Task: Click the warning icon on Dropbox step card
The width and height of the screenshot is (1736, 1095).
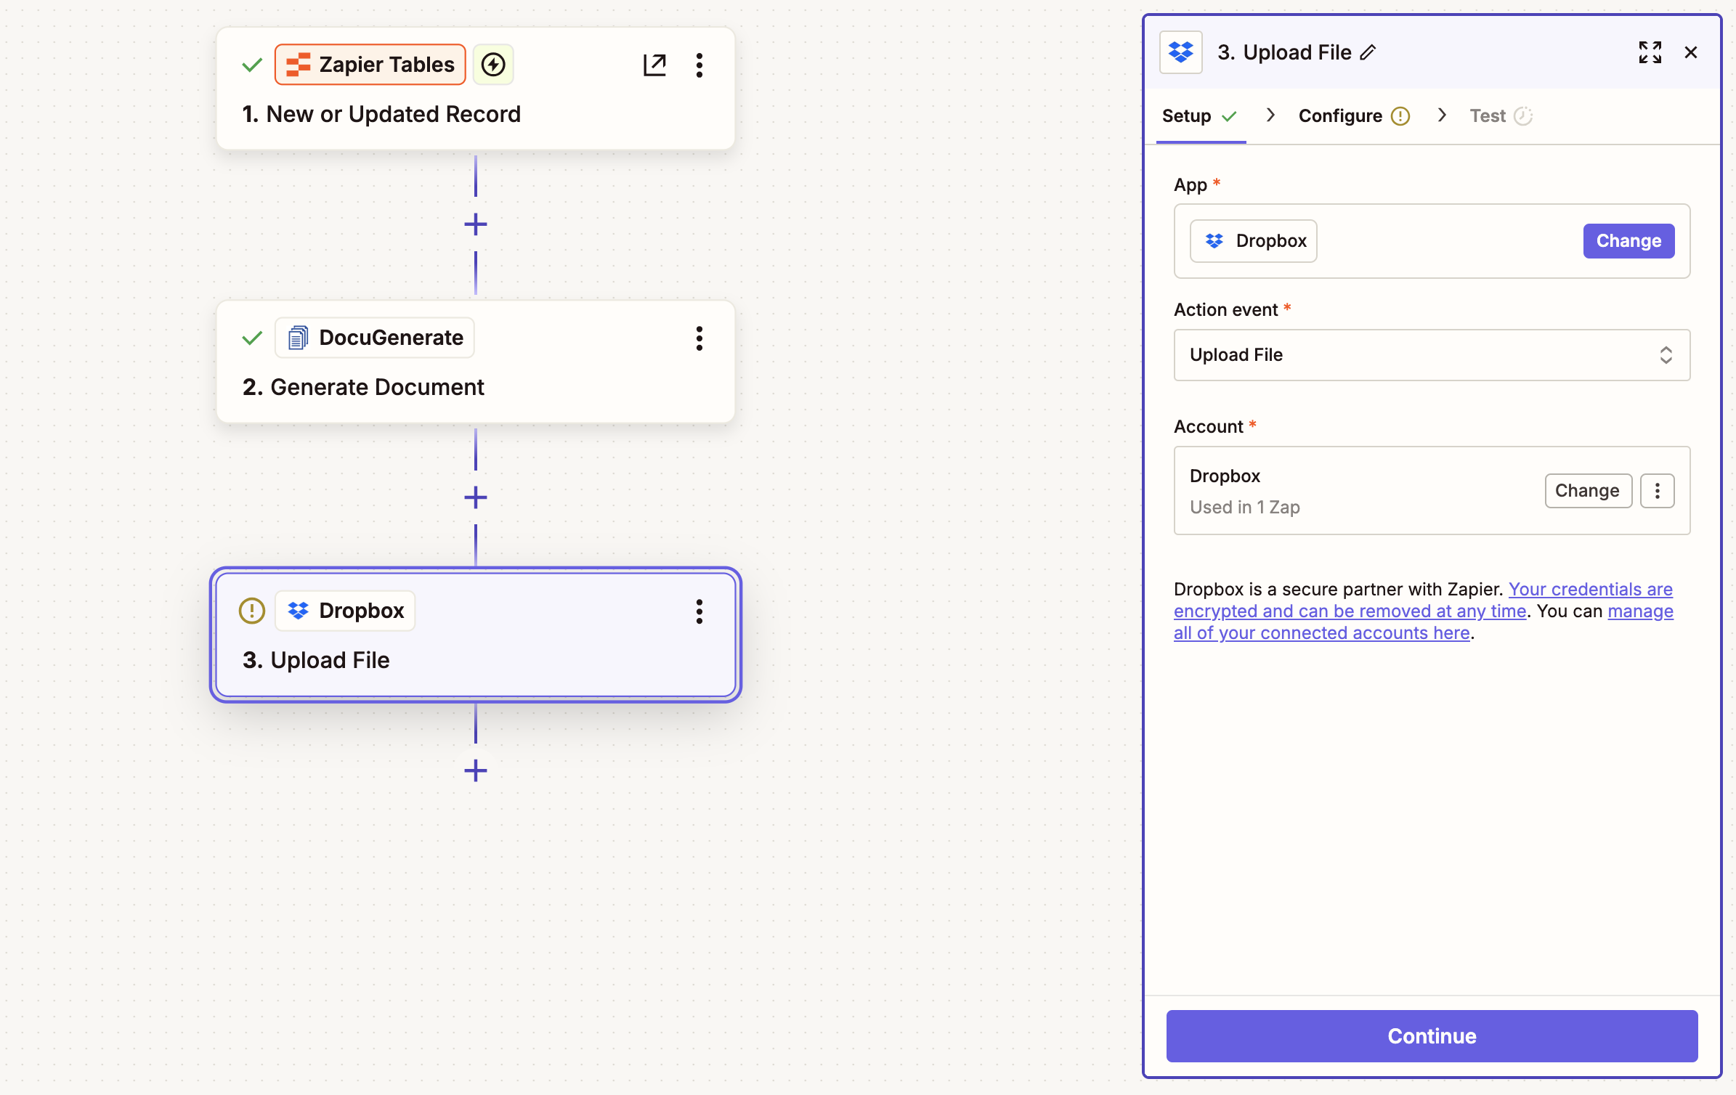Action: 252,611
